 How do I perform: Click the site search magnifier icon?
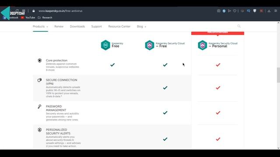tap(239, 26)
